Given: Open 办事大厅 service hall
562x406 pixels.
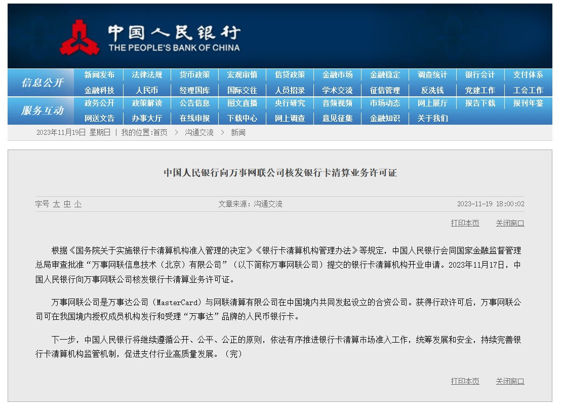Looking at the screenshot, I should coord(147,119).
